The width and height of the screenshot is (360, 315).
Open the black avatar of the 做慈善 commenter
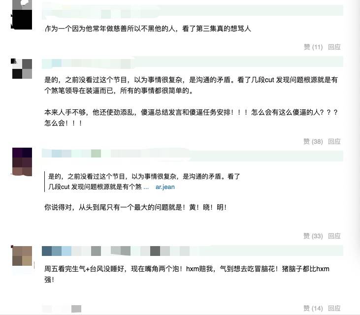click(22, 15)
